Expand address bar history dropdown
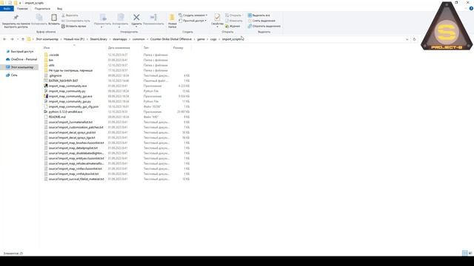 (x=407, y=39)
